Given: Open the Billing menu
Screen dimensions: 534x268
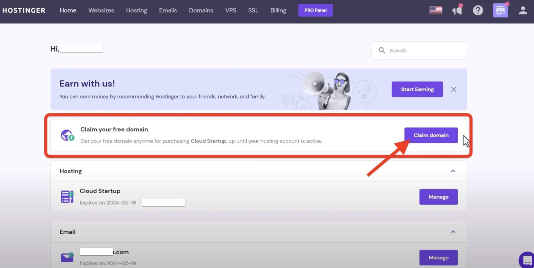Looking at the screenshot, I should pos(278,10).
